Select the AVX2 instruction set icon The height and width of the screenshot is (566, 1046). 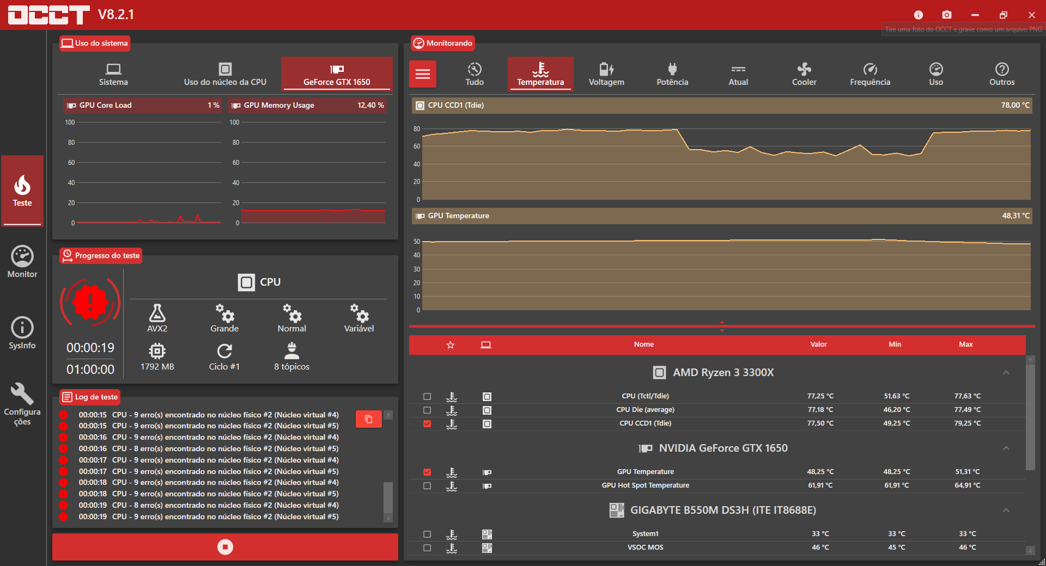[157, 313]
